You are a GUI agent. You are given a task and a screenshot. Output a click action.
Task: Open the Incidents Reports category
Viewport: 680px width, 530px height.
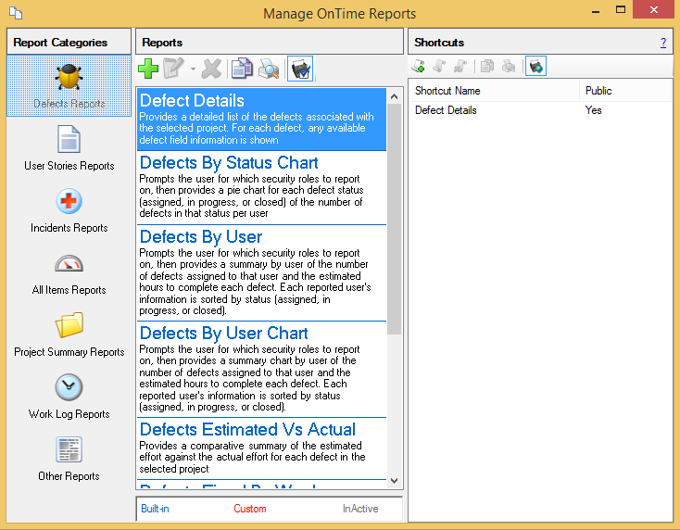(69, 210)
